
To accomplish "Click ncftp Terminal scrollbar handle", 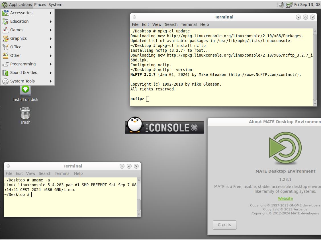I will pos(315,67).
